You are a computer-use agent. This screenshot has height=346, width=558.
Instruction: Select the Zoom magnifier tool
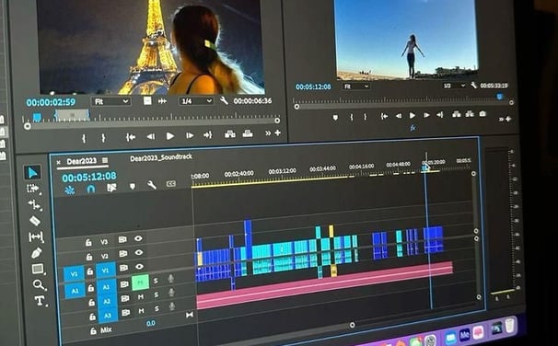coord(39,284)
